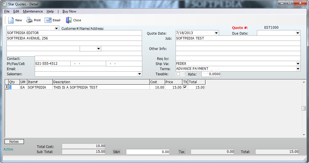The width and height of the screenshot is (309, 163).
Task: Click the vertical scrollbar thumb in item grid
Action: [x=304, y=108]
